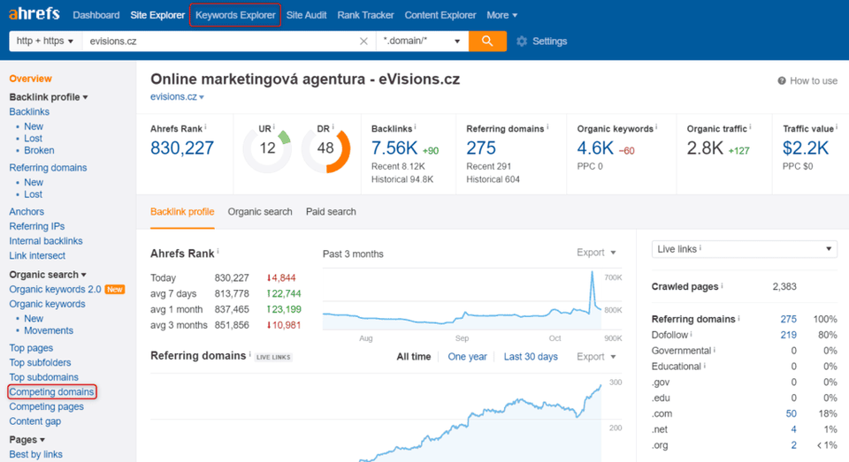Click the Ahrefs logo
Viewport: 849px width, 462px height.
(35, 15)
